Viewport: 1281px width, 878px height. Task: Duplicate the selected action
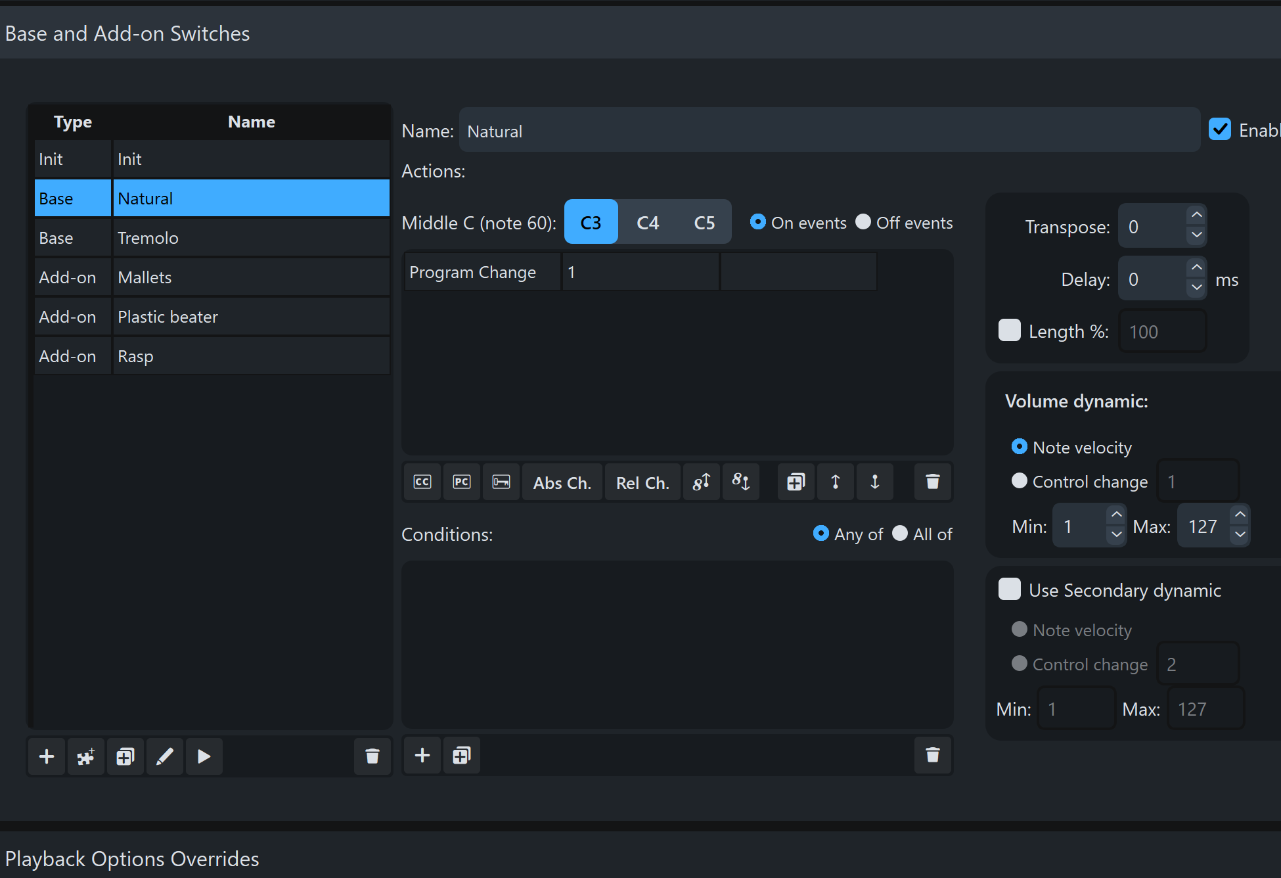[x=796, y=482]
